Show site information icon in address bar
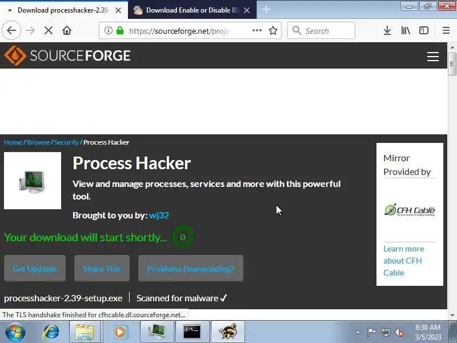Image resolution: width=457 pixels, height=343 pixels. pyautogui.click(x=109, y=30)
